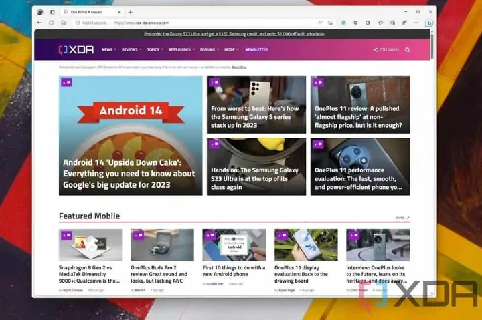The image size is (482, 320).
Task: Open the Favorites star toolbar icon
Action: point(380,23)
